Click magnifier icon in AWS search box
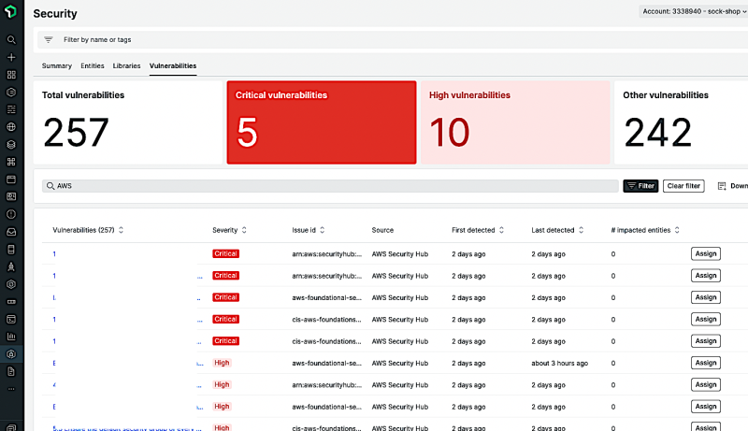This screenshot has width=748, height=431. click(50, 186)
